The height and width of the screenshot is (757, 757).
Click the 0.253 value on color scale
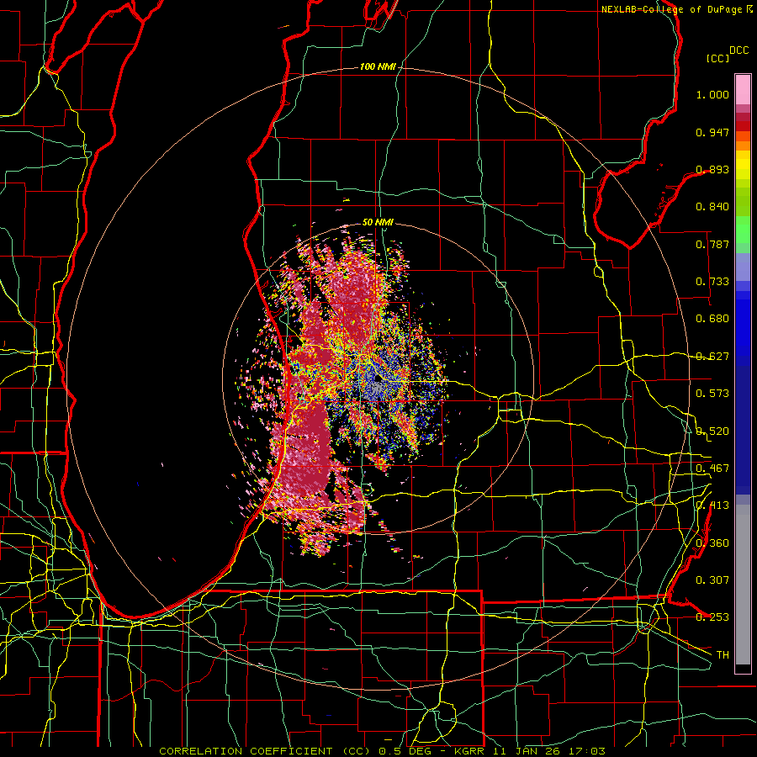pos(712,617)
